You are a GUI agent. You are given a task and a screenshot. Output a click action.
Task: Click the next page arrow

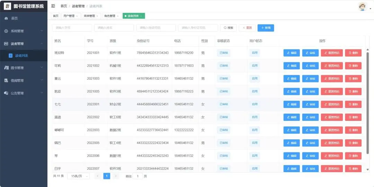click(116, 176)
